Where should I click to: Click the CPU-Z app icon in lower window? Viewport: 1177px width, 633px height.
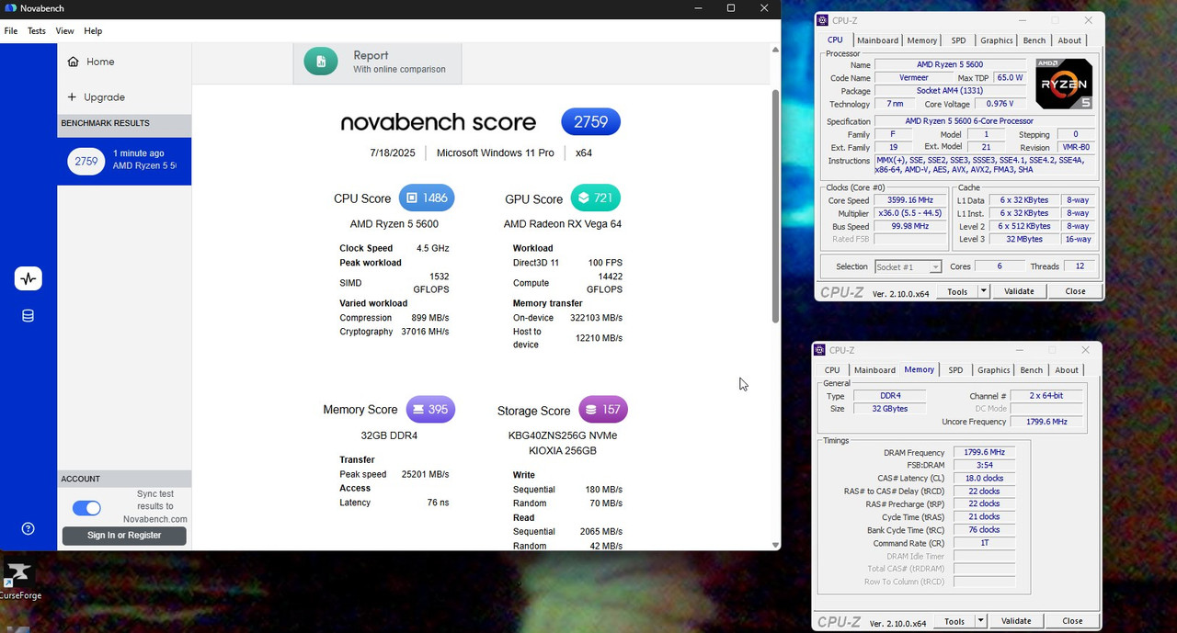pos(821,350)
